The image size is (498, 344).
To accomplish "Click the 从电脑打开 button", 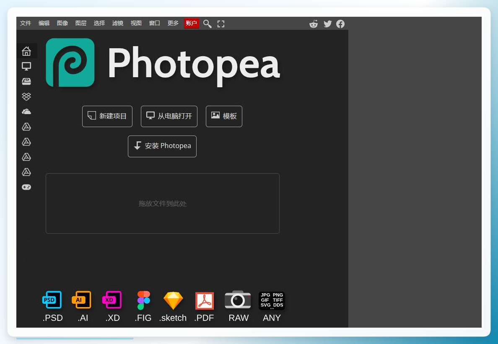I will pyautogui.click(x=169, y=116).
